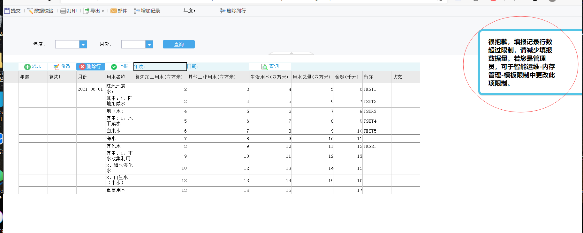Click 增加记录 to add a record
The width and height of the screenshot is (583, 233).
click(147, 11)
